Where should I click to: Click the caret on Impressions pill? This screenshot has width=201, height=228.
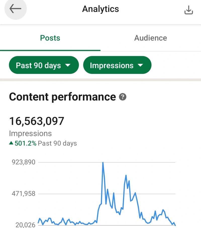pos(140,65)
